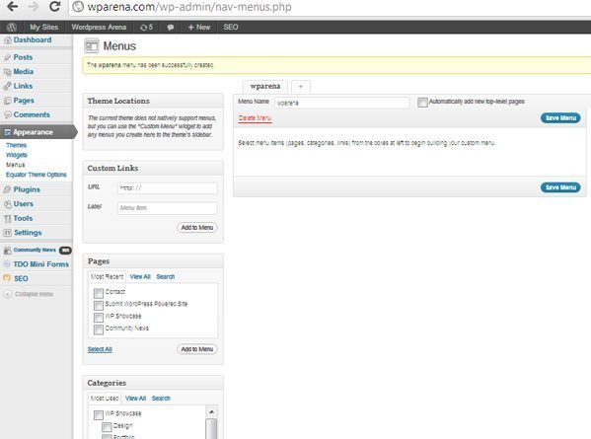Open the updates icon showing 5
The width and height of the screenshot is (591, 439).
pyautogui.click(x=146, y=28)
